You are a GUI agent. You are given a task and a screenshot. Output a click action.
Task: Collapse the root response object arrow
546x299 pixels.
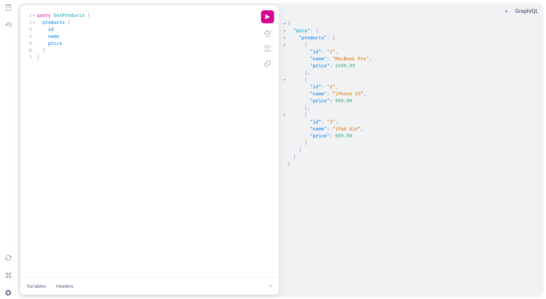(285, 24)
